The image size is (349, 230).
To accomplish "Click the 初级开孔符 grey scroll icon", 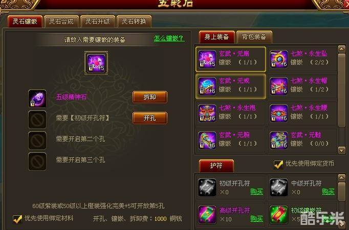I will (207, 188).
